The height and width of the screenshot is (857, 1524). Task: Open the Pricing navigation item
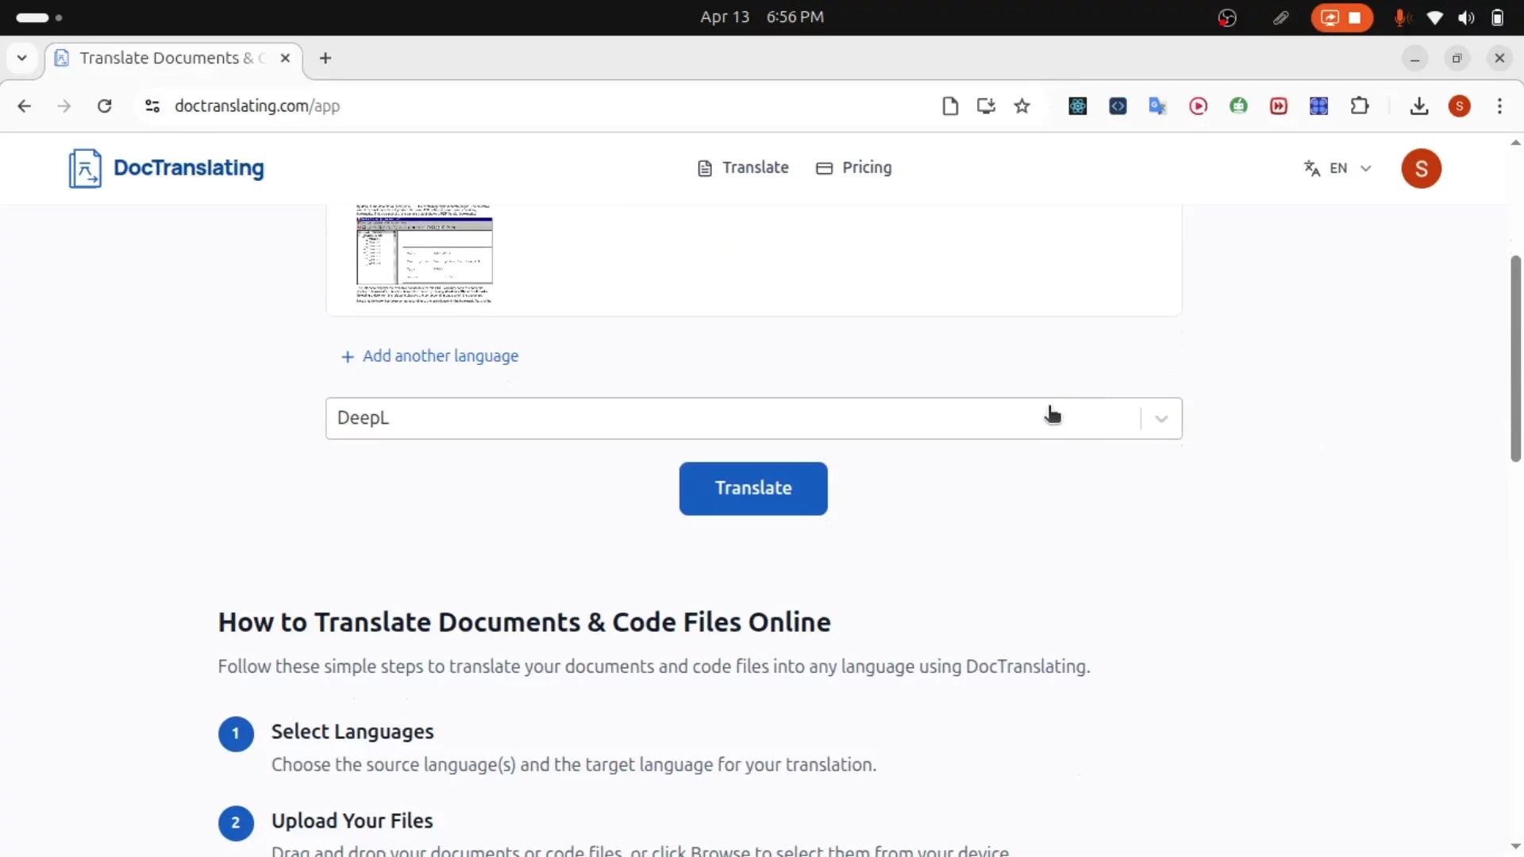coord(854,167)
